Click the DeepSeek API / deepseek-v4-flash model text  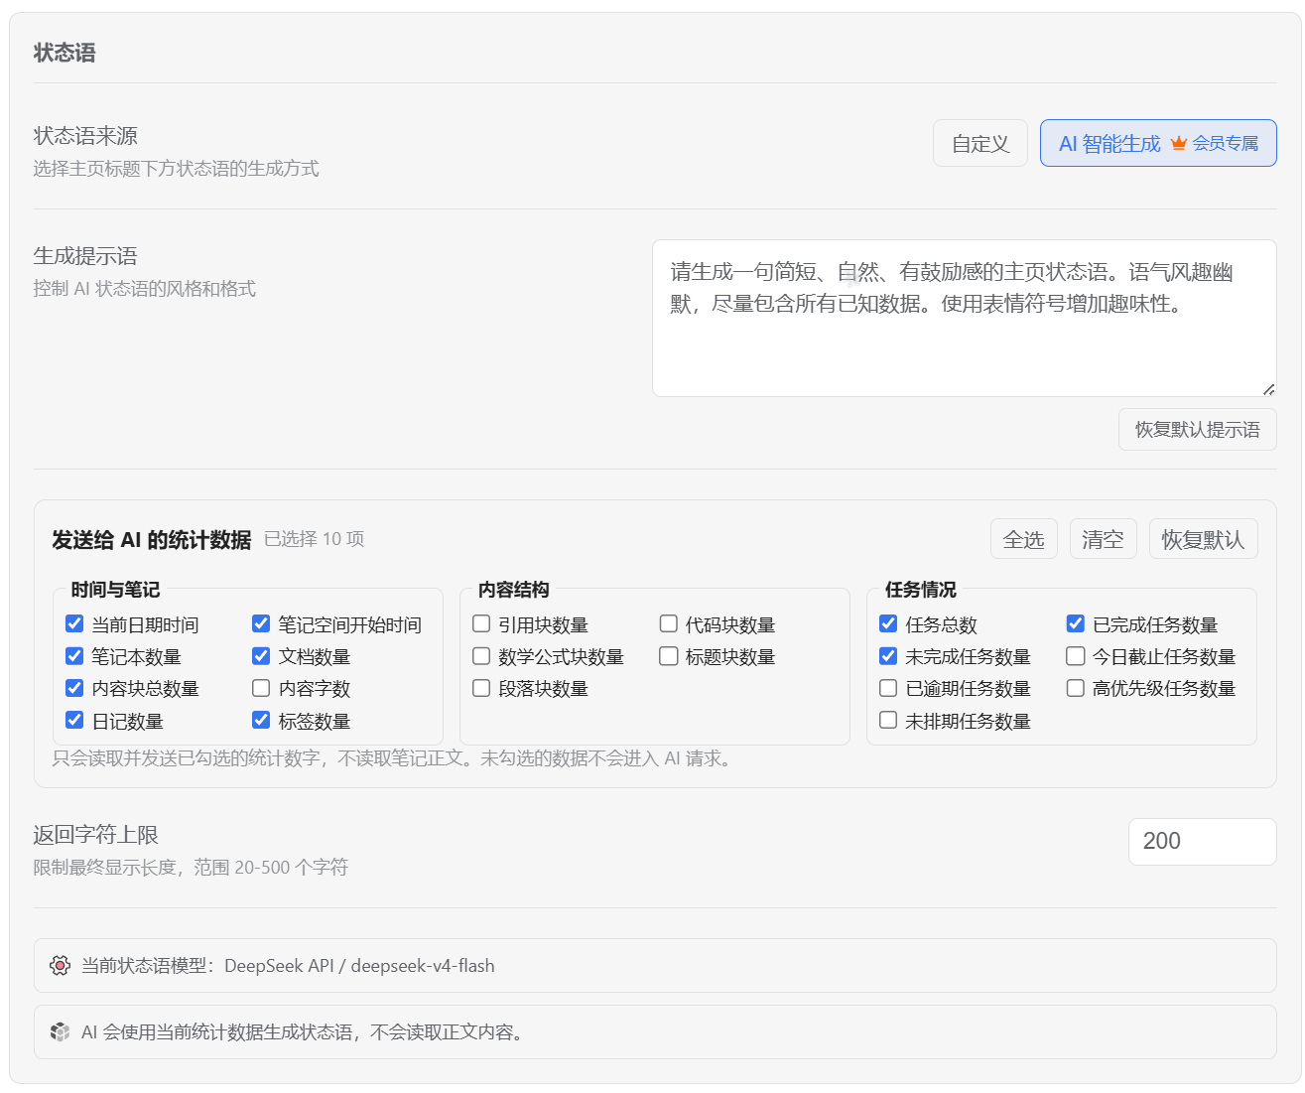[x=359, y=966]
